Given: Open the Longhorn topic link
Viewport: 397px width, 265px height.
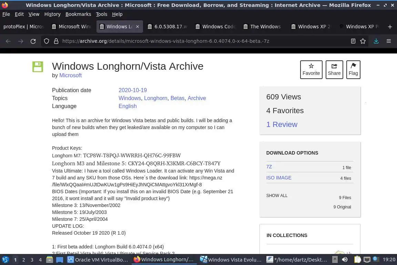Looking at the screenshot, I should tap(156, 98).
